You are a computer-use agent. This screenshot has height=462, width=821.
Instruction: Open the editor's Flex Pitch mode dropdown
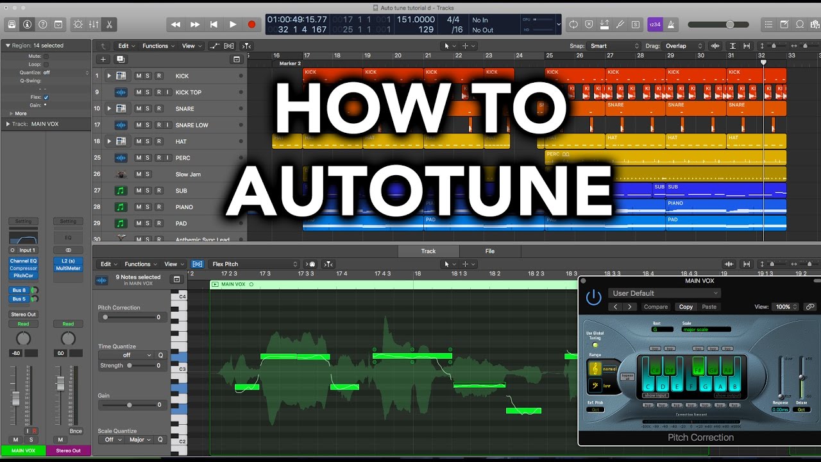point(255,264)
